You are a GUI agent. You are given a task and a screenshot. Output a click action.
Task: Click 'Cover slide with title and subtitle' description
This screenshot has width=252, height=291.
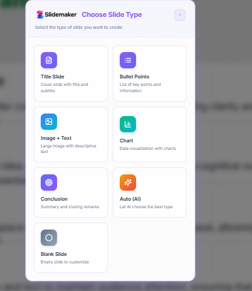pos(65,88)
